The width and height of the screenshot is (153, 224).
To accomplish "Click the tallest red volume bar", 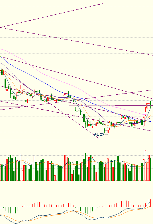I will tap(146, 165).
